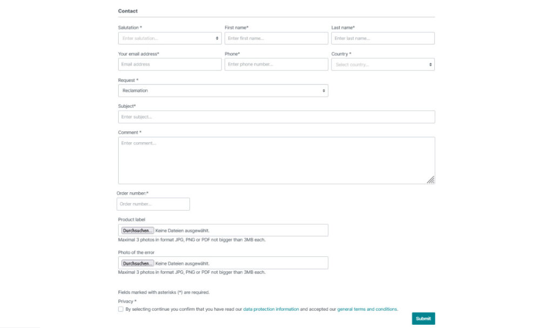Screen dimensions: 553x328
Task: Submit the contact form
Action: click(423, 318)
